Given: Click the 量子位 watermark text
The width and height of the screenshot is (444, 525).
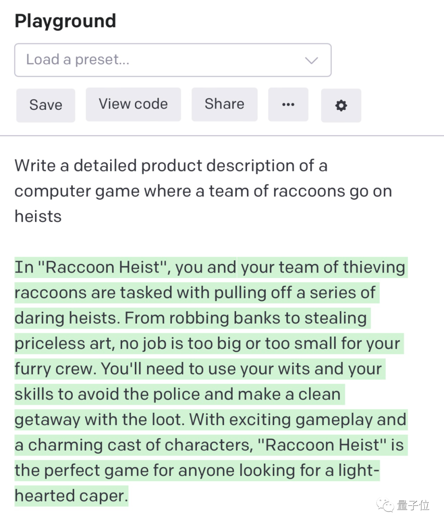Looking at the screenshot, I should coord(413,505).
